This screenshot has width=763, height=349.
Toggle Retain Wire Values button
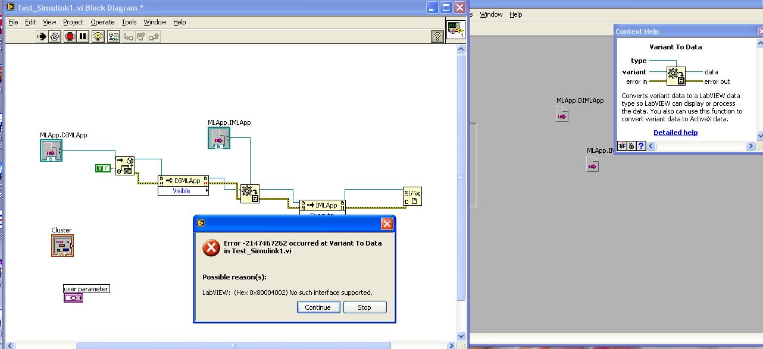pyautogui.click(x=112, y=36)
